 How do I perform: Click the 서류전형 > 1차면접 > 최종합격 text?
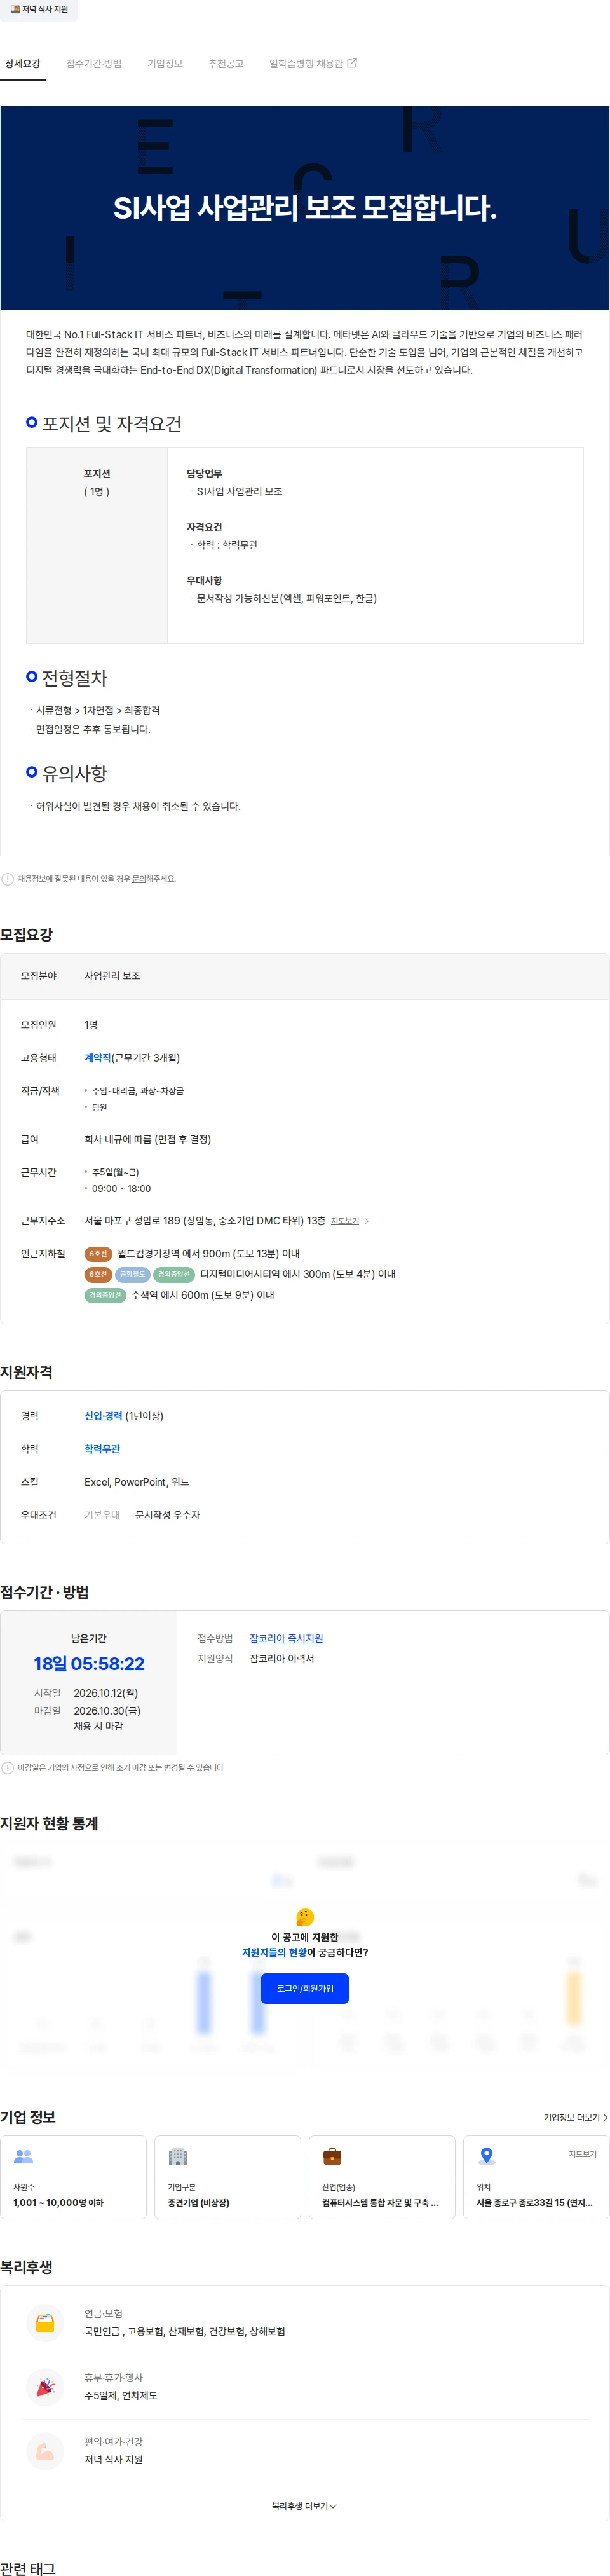(x=98, y=710)
